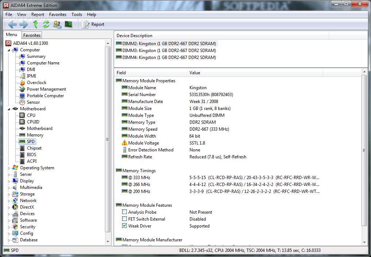Screen dimensions: 371x257
Task: Click the Overclock flame icon
Action: pos(22,83)
